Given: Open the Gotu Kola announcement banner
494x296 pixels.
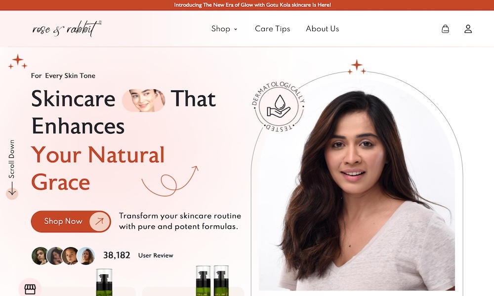Looking at the screenshot, I should (x=252, y=5).
